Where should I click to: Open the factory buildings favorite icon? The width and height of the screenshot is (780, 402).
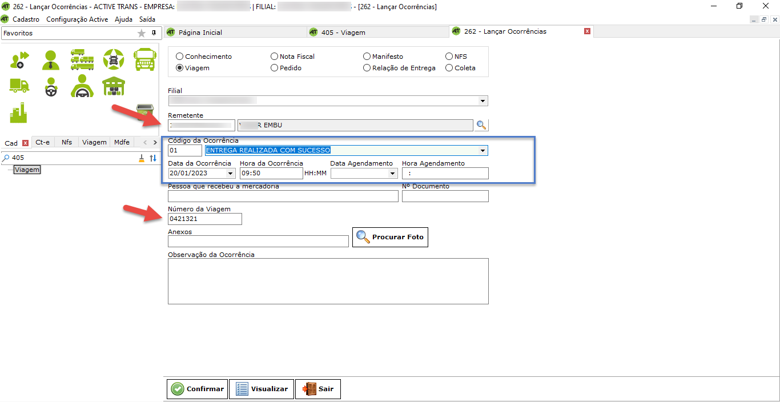pos(19,112)
